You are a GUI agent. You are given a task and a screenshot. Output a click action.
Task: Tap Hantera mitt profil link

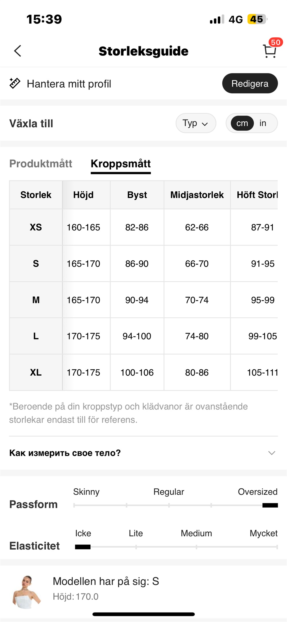pyautogui.click(x=69, y=84)
